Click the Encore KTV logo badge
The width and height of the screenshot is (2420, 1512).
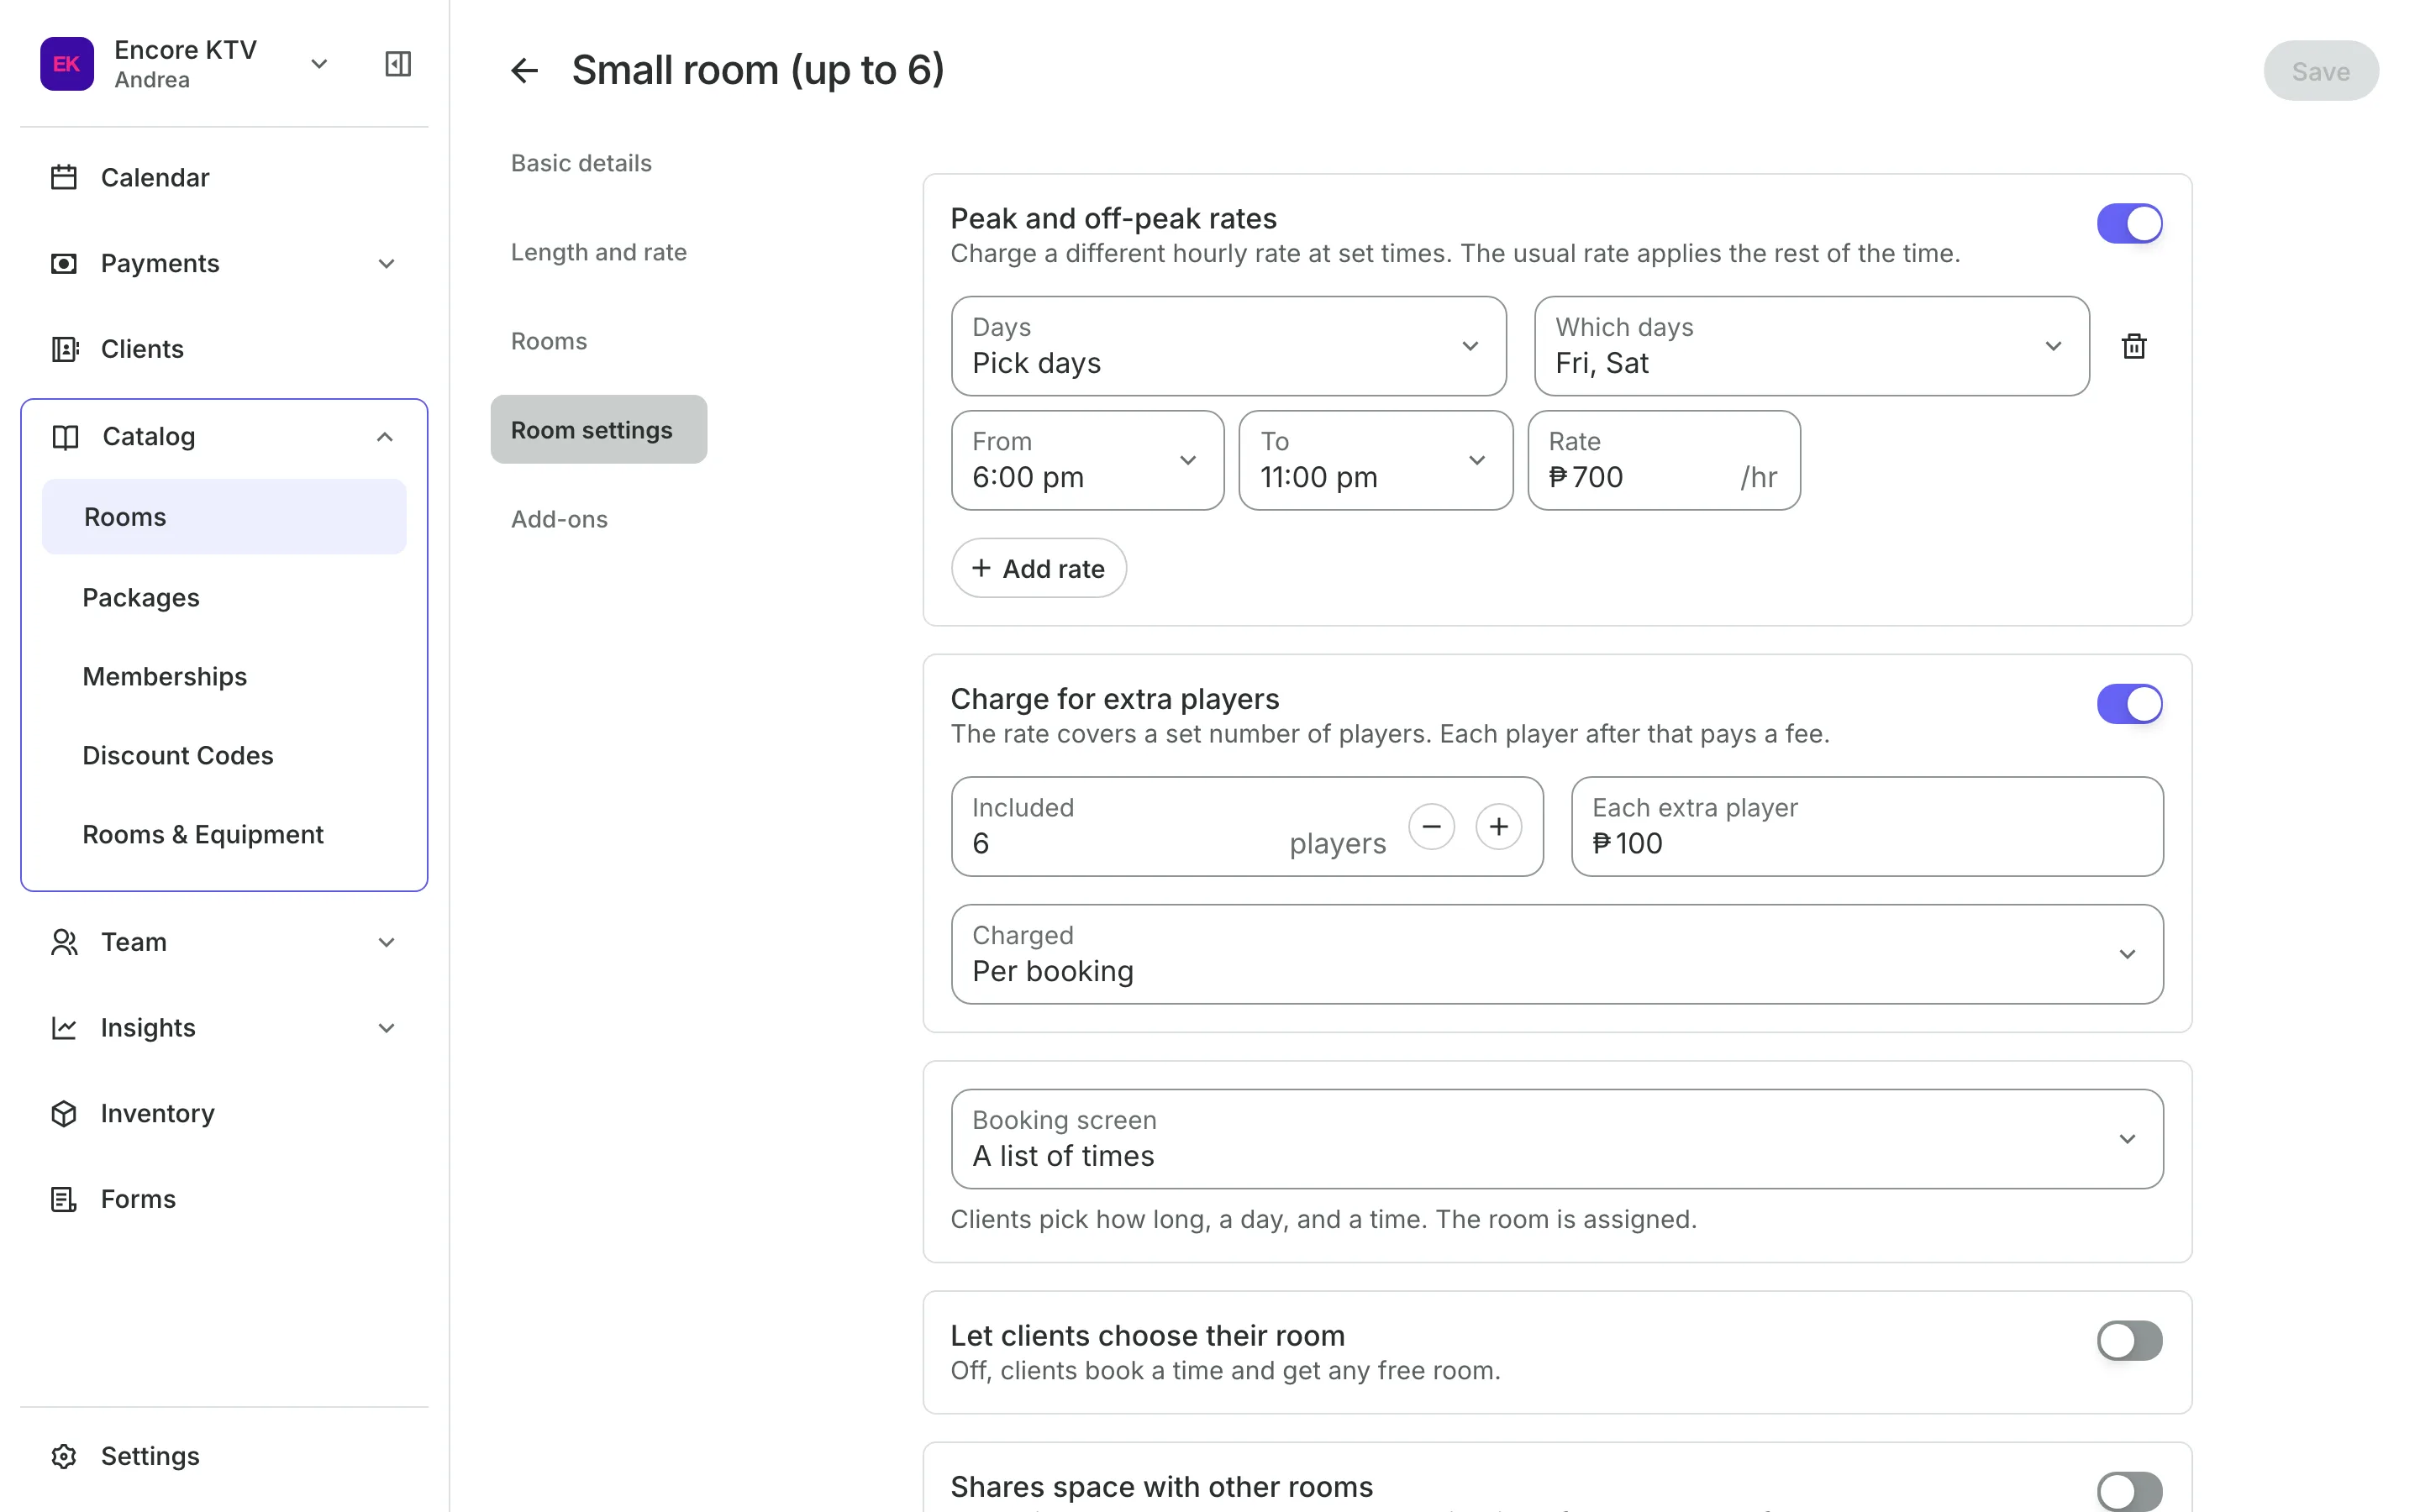click(x=67, y=64)
